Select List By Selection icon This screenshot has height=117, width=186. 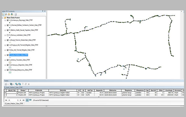[12, 14]
